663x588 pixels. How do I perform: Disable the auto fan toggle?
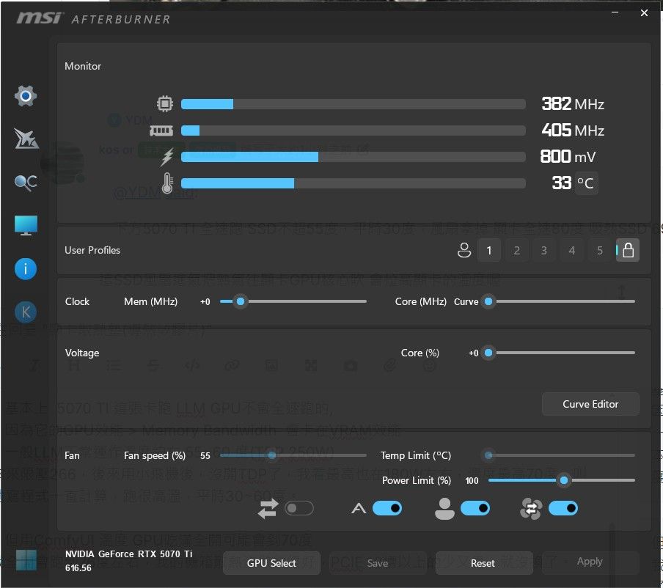coord(387,508)
